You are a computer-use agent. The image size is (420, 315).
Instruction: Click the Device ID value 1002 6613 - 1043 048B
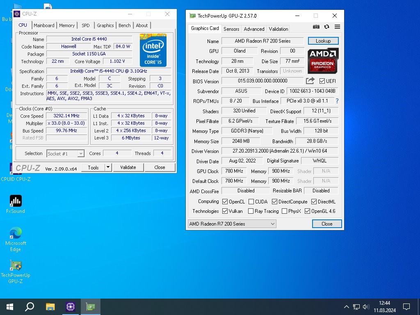click(312, 91)
